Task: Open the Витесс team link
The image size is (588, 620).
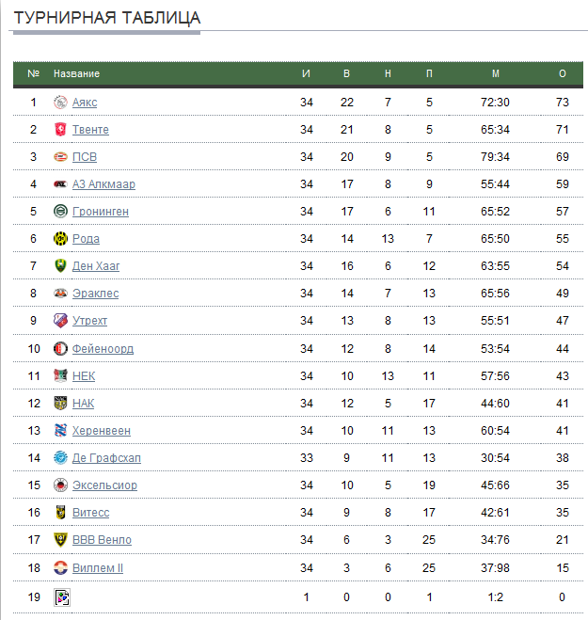Action: pyautogui.click(x=90, y=513)
